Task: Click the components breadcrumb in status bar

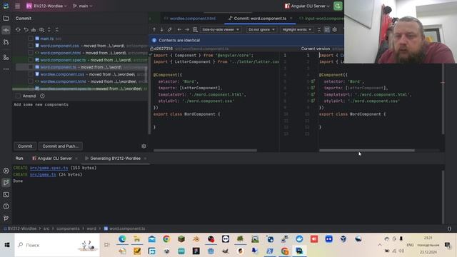Action: pos(68,228)
